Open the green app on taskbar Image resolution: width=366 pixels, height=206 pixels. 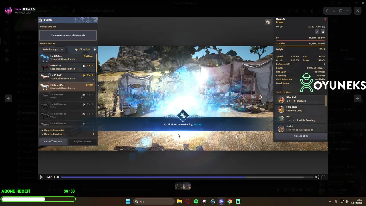(x=238, y=201)
